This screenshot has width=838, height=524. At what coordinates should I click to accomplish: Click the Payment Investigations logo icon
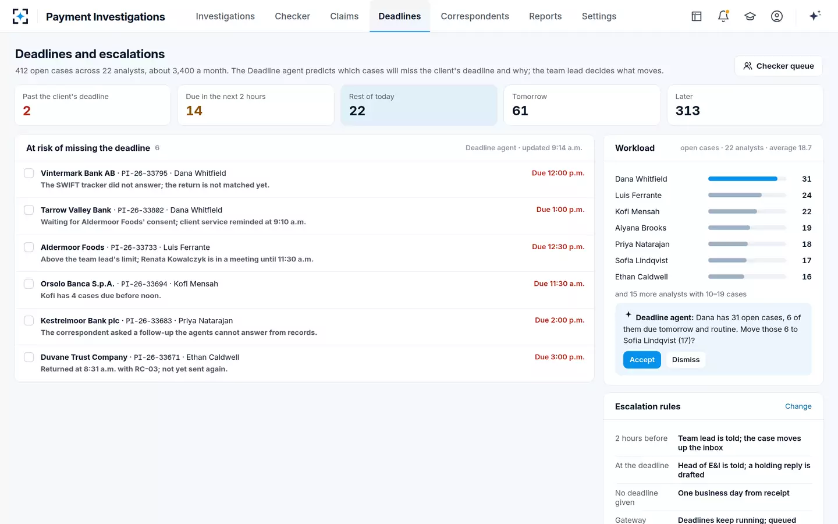[x=20, y=16]
